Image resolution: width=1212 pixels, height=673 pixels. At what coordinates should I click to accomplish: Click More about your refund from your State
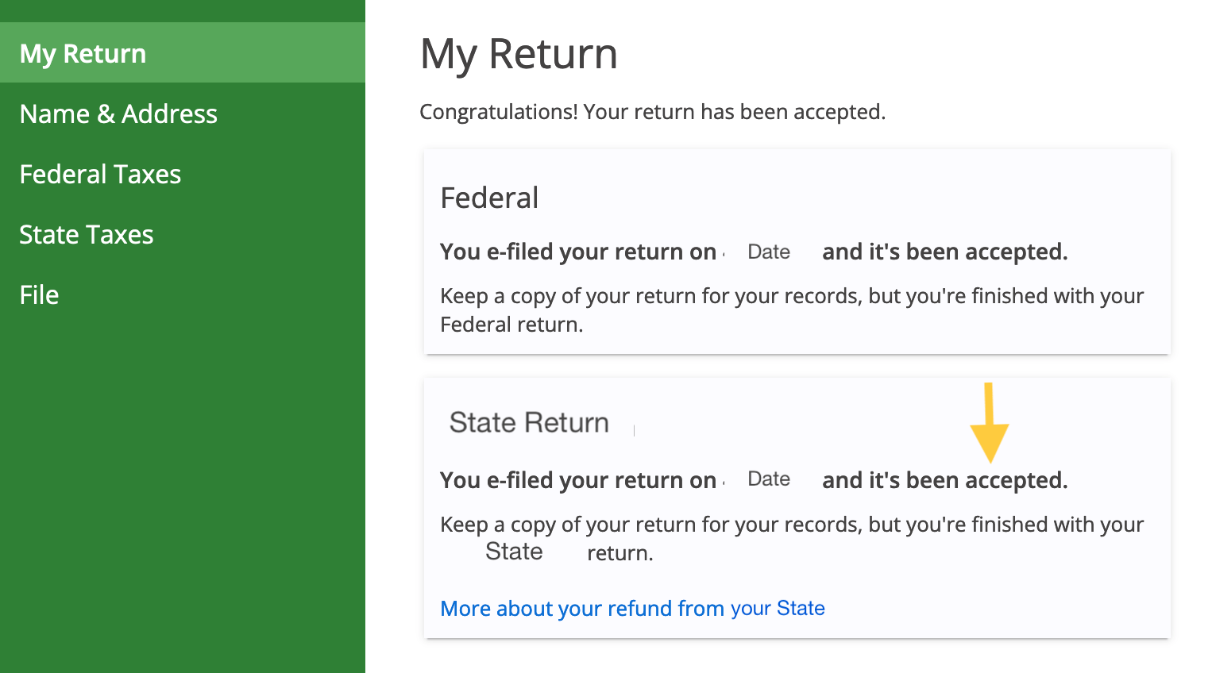pos(632,608)
